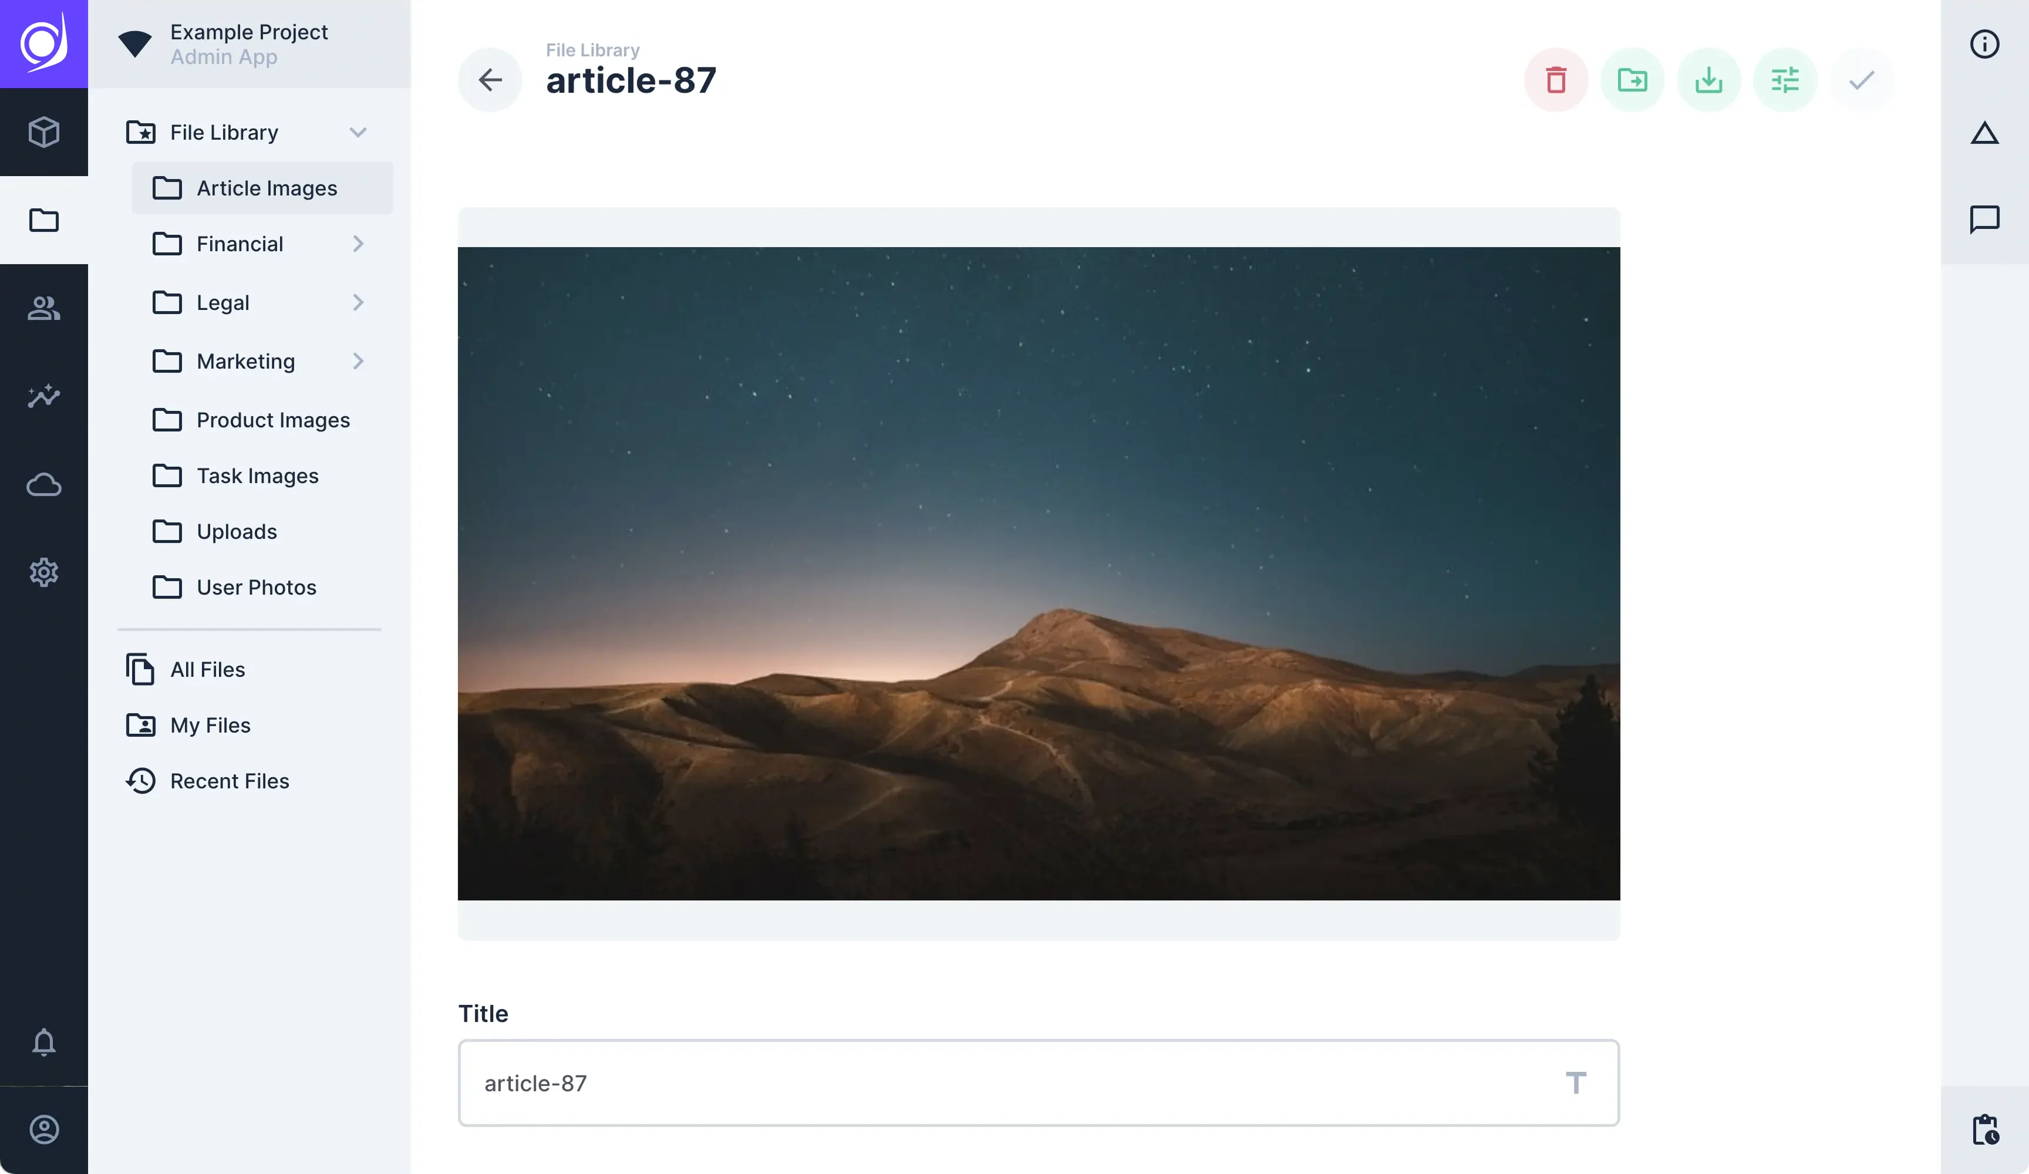Download the article-87 file

1708,80
